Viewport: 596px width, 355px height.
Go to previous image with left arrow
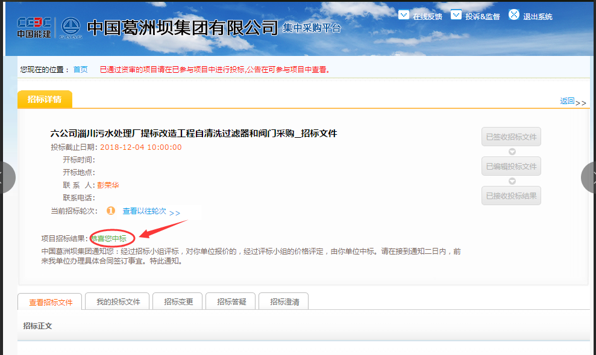click(x=6, y=177)
